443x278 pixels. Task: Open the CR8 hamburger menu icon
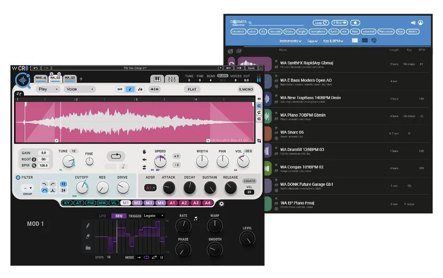click(x=261, y=68)
